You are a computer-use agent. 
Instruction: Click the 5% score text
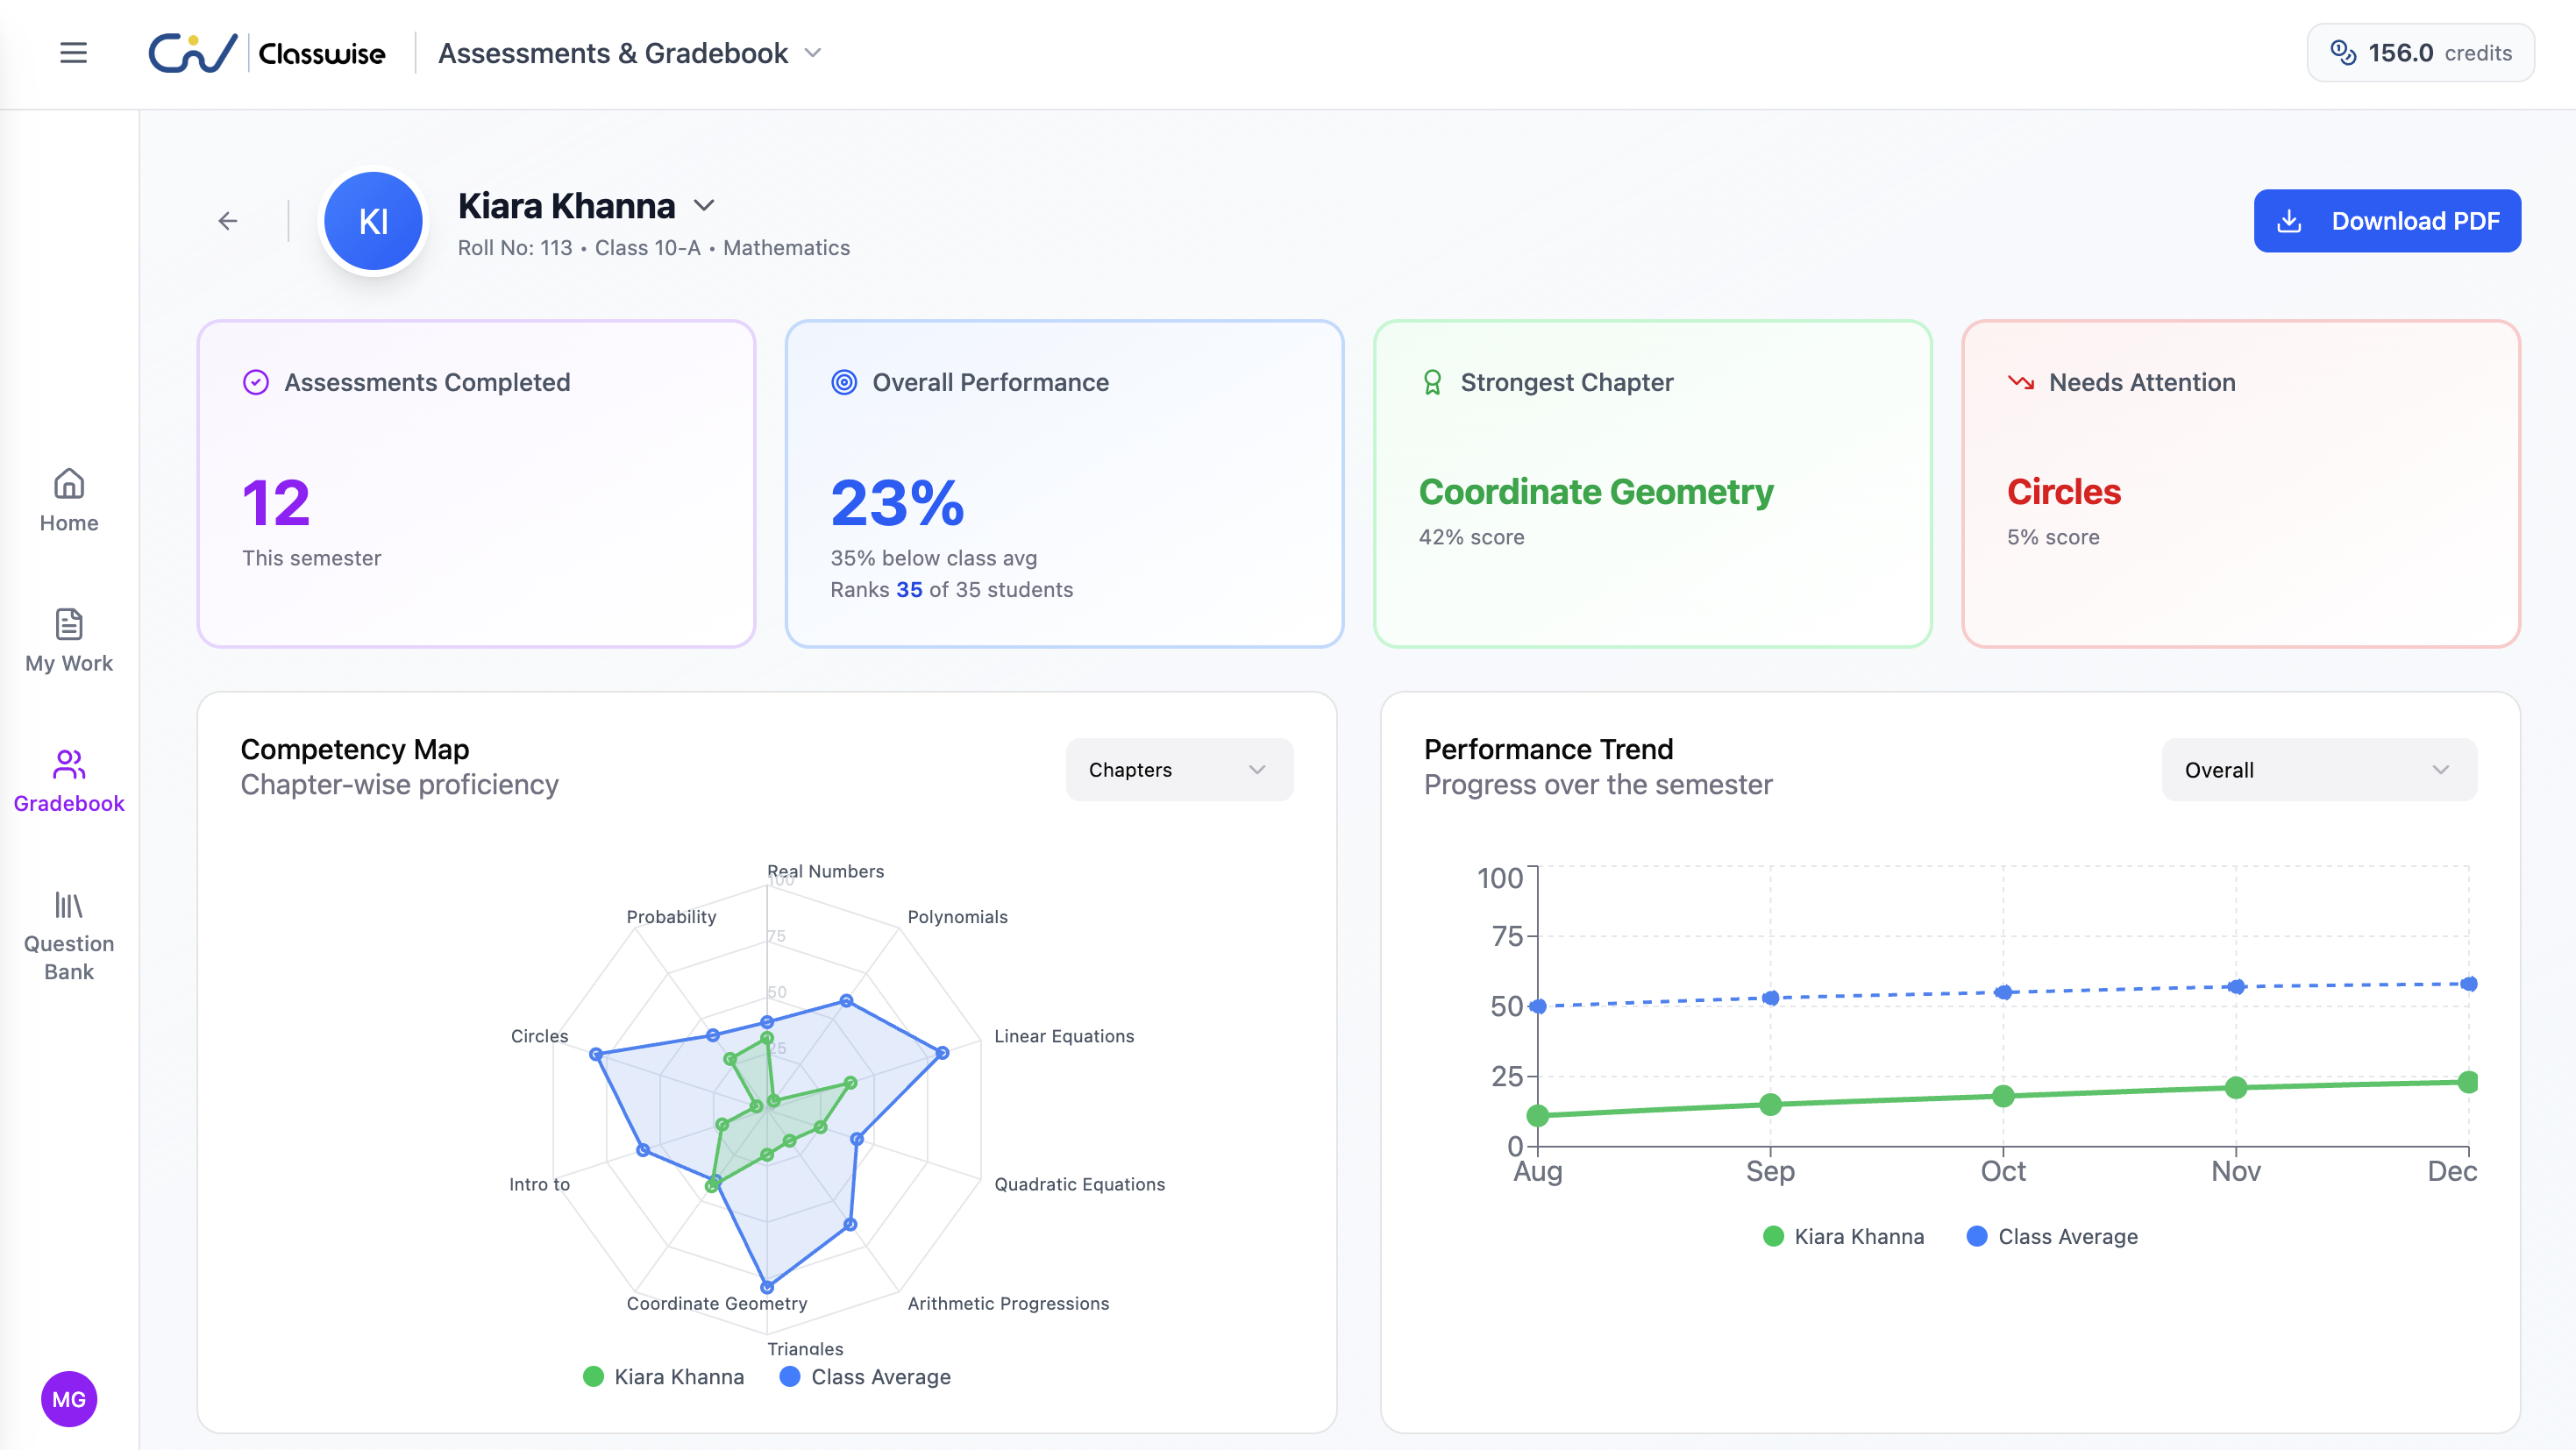pos(2053,538)
